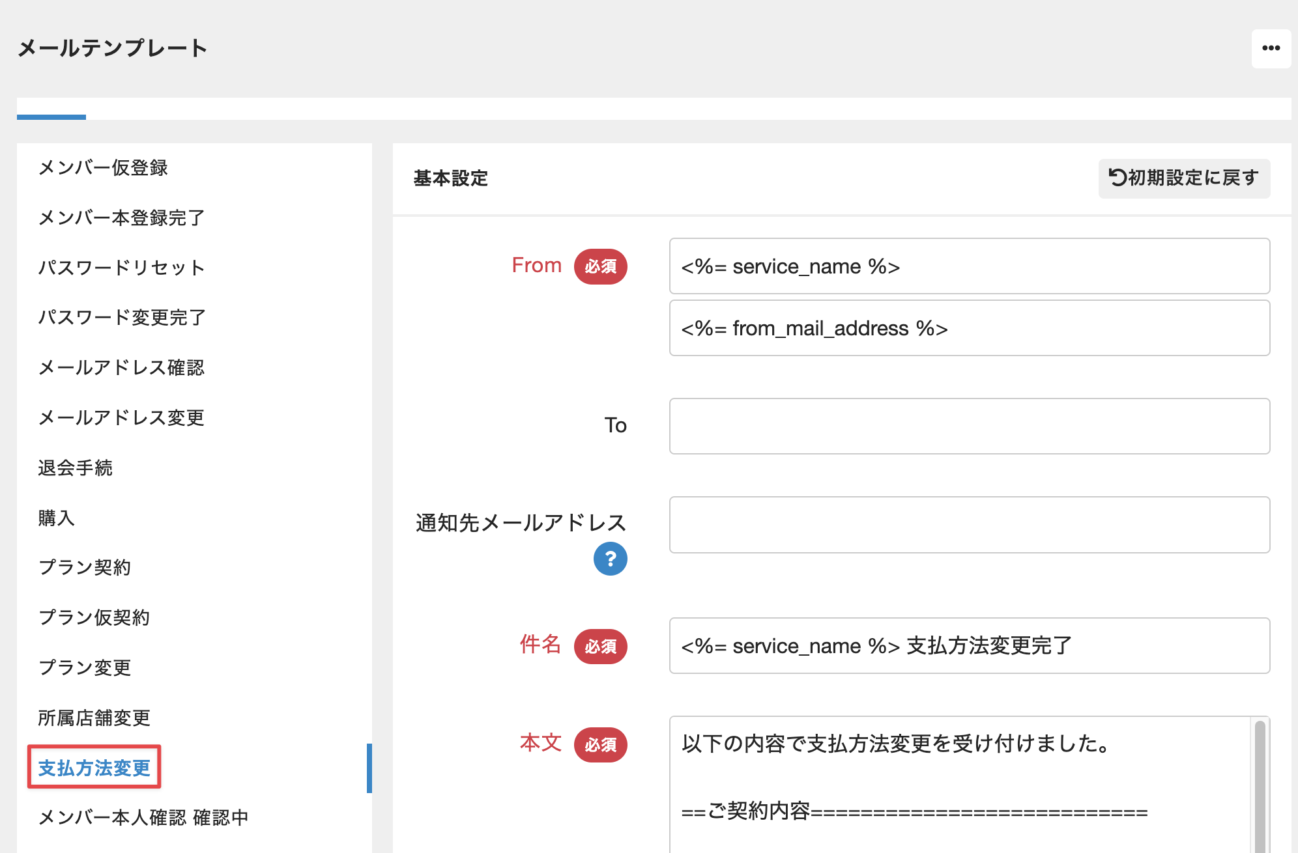Click the blue help question mark icon
The height and width of the screenshot is (853, 1298).
[x=610, y=559]
